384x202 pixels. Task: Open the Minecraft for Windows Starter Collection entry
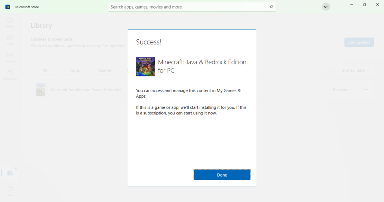(x=86, y=90)
